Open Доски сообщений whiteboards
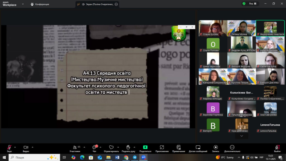 [198, 147]
